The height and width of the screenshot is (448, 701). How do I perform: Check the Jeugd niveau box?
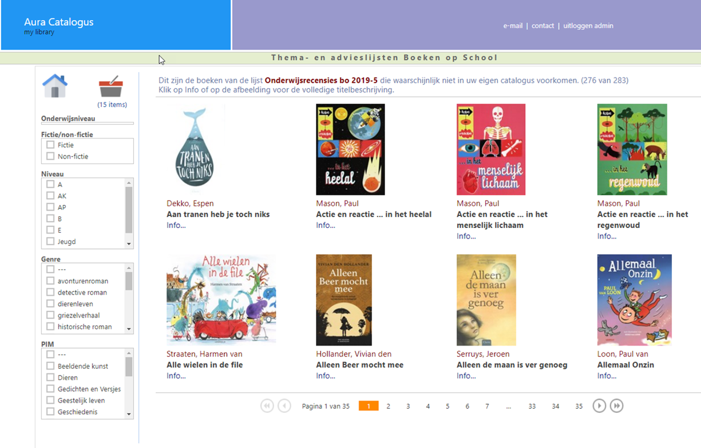pos(50,241)
